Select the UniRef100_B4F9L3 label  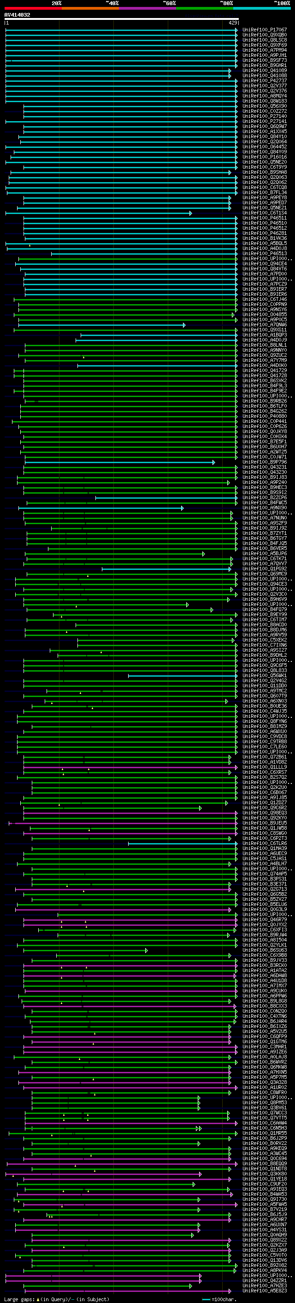265,385
